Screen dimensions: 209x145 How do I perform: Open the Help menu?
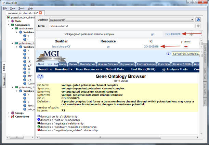coord(30,8)
